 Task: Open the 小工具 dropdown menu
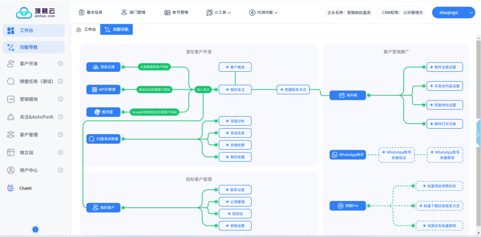coord(218,13)
